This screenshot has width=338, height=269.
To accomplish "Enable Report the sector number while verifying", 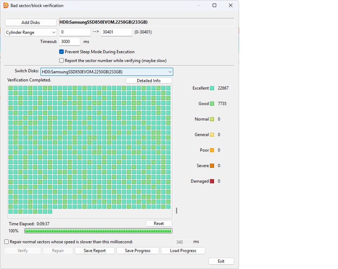I will click(x=62, y=61).
